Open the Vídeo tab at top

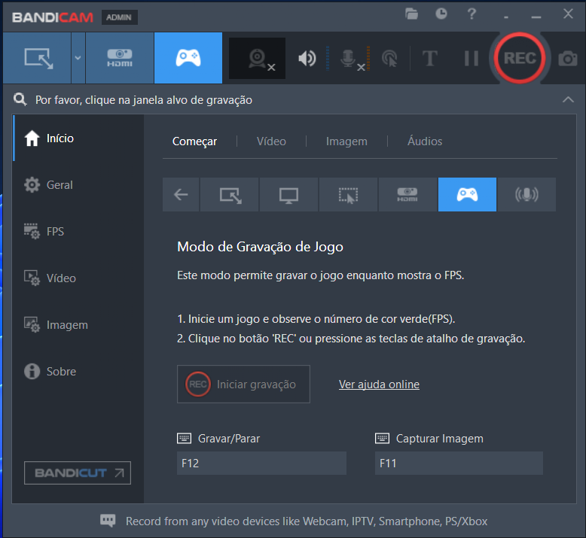click(271, 141)
